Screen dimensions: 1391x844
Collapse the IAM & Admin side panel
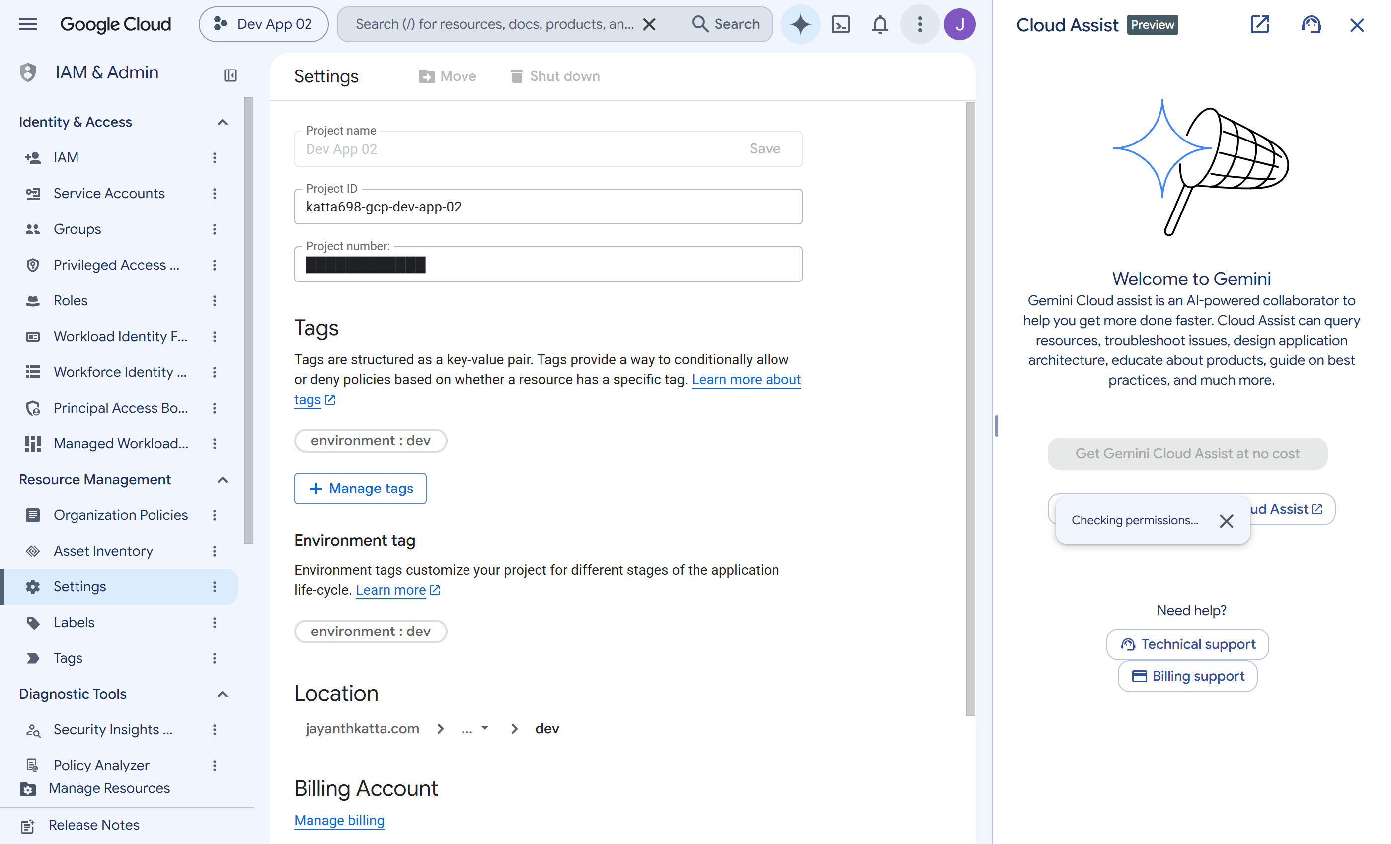click(x=231, y=75)
